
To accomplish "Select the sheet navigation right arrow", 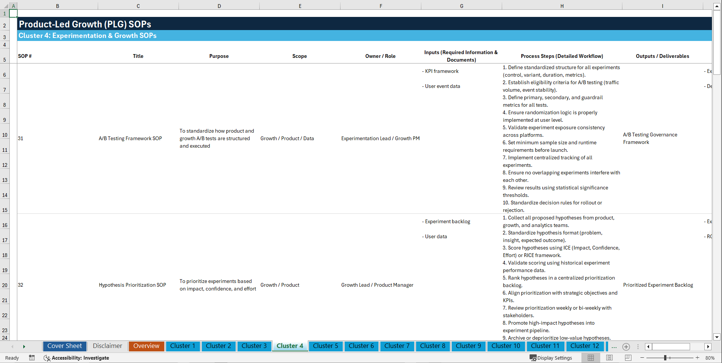I will (x=24, y=346).
